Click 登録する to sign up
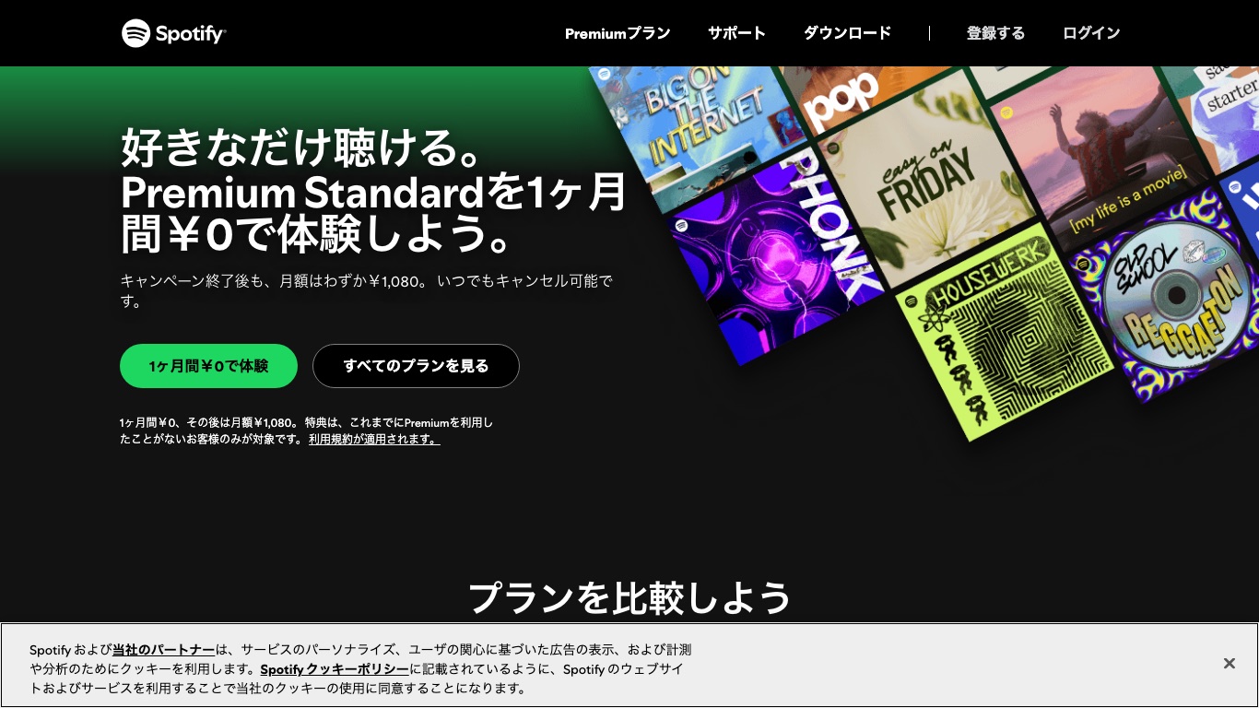Image resolution: width=1259 pixels, height=708 pixels. 995,33
